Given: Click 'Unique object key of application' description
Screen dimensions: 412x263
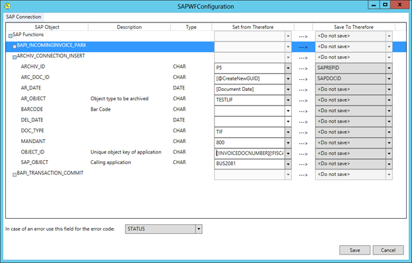Looking at the screenshot, I should coord(126,152).
